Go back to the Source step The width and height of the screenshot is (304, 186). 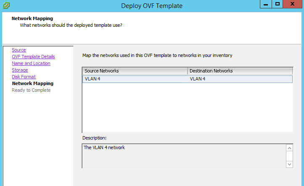19,50
